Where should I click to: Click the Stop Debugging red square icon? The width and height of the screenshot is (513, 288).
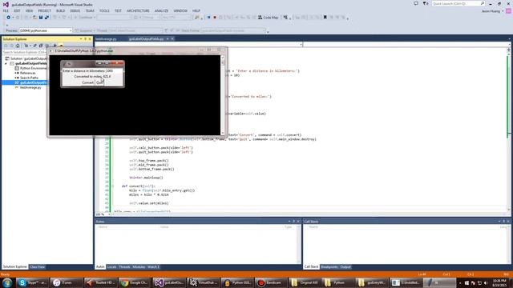click(x=215, y=18)
